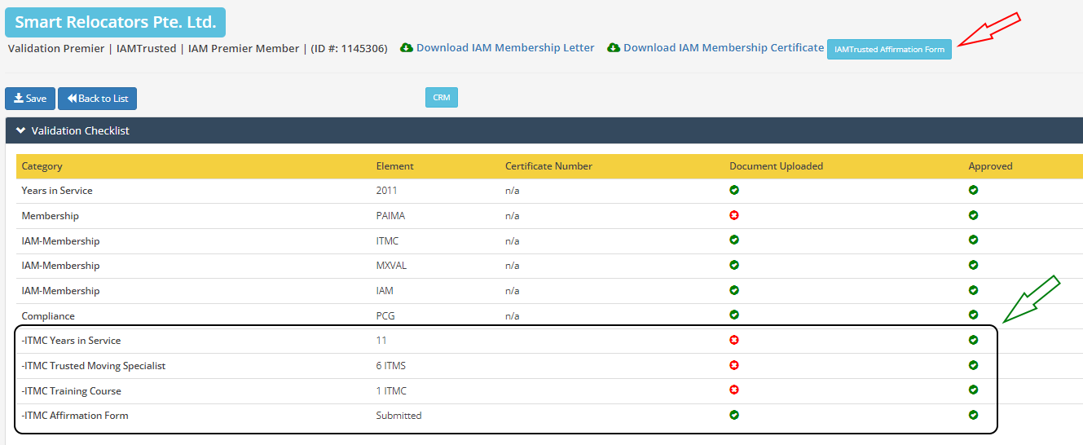Click Approved check icon for MXVAL row

point(973,265)
